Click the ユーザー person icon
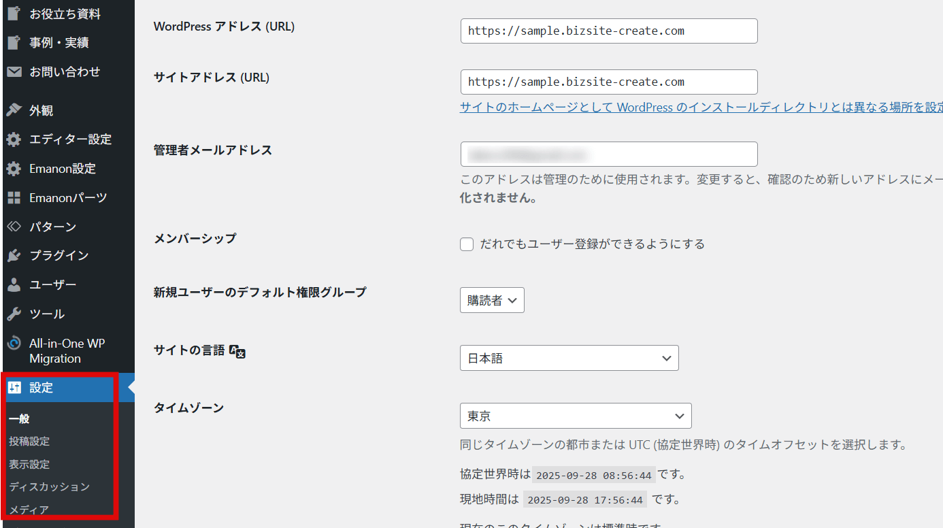Image resolution: width=943 pixels, height=528 pixels. (x=14, y=285)
